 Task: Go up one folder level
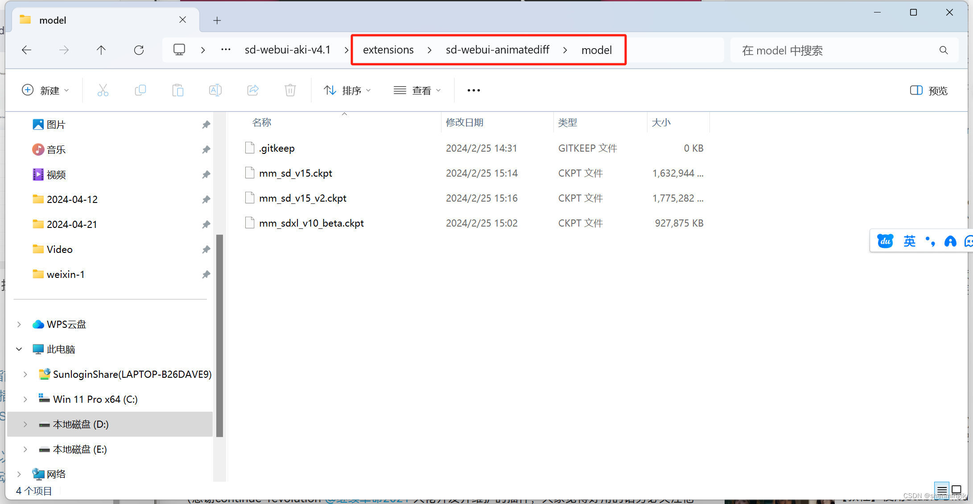click(x=101, y=50)
